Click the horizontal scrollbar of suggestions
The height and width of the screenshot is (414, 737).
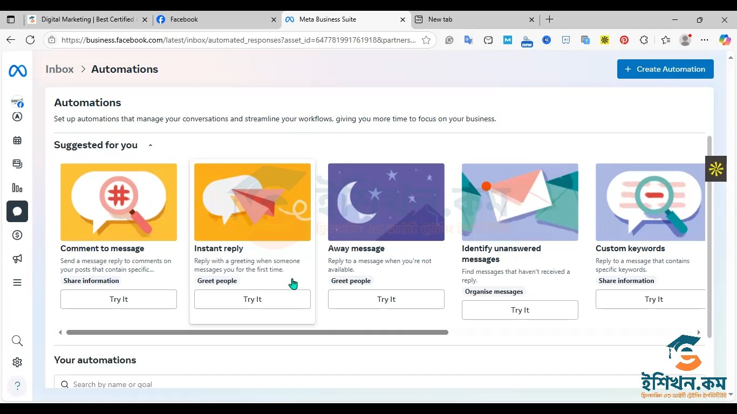pos(257,333)
